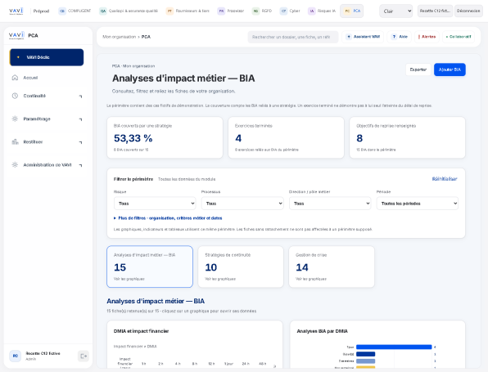Open the Alertes button
Image resolution: width=488 pixels, height=372 pixels.
427,37
